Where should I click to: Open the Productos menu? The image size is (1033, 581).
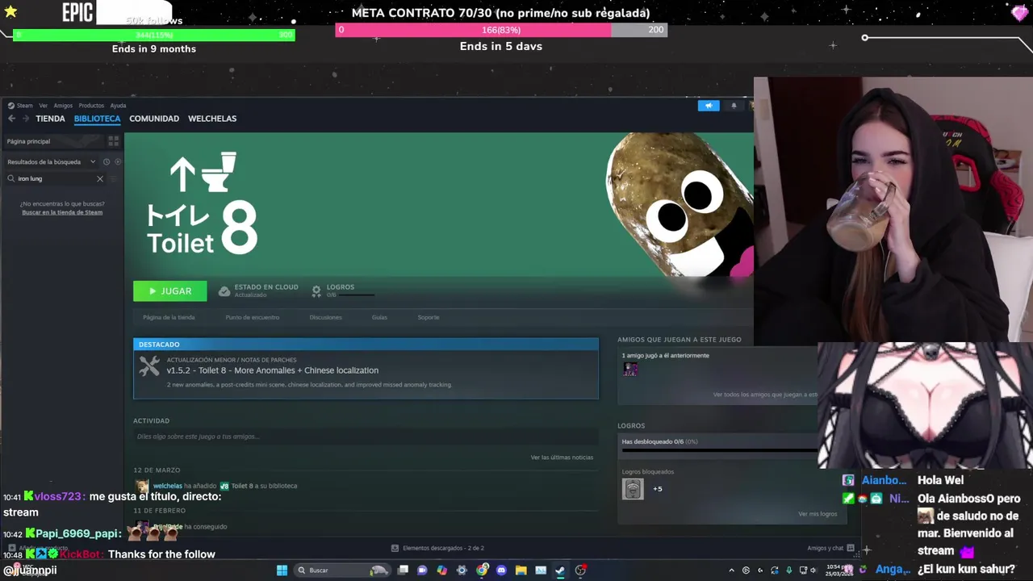[x=91, y=106]
